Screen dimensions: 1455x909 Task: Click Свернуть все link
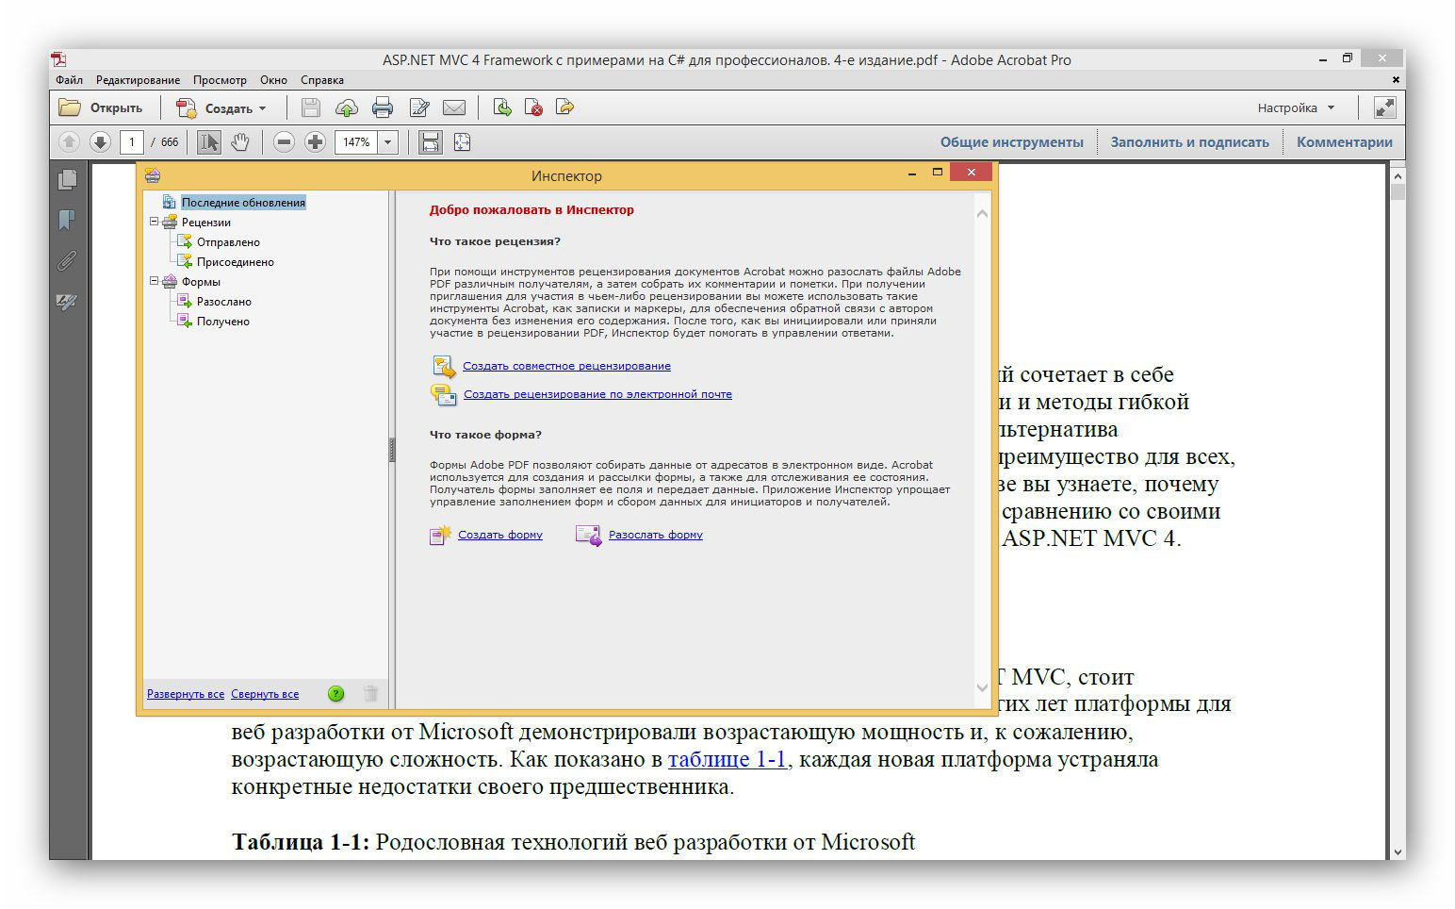(265, 694)
